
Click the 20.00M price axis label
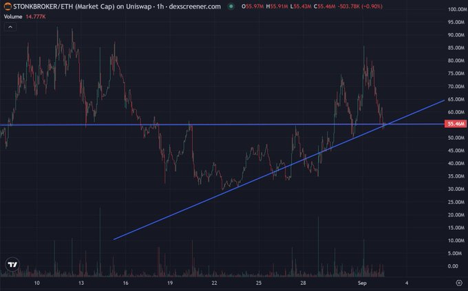pyautogui.click(x=456, y=215)
